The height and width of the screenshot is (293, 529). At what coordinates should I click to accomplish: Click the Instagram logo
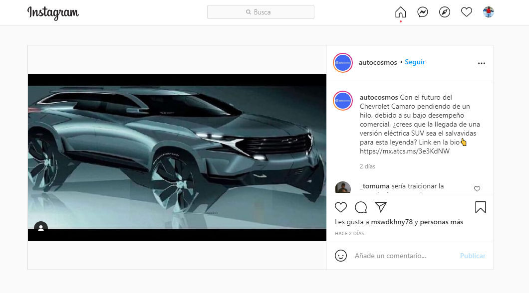point(53,13)
